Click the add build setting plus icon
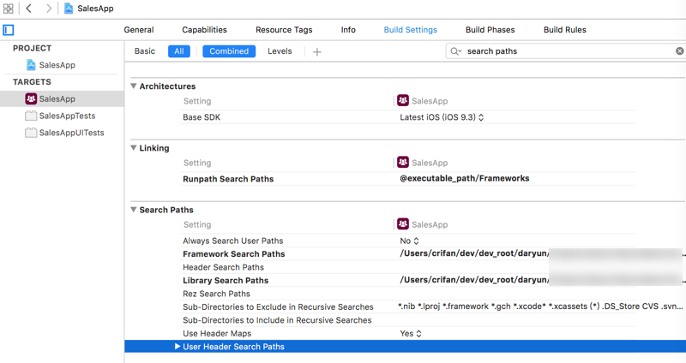686x363 pixels. [x=317, y=51]
